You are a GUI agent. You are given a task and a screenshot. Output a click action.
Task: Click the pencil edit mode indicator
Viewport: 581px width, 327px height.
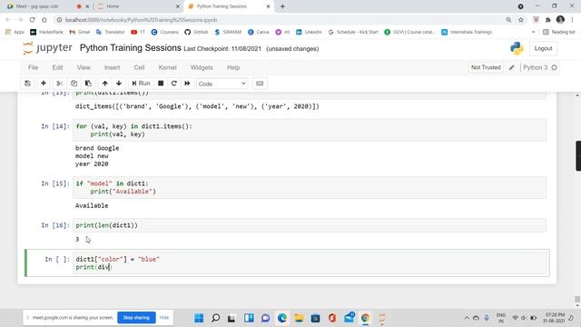click(512, 67)
